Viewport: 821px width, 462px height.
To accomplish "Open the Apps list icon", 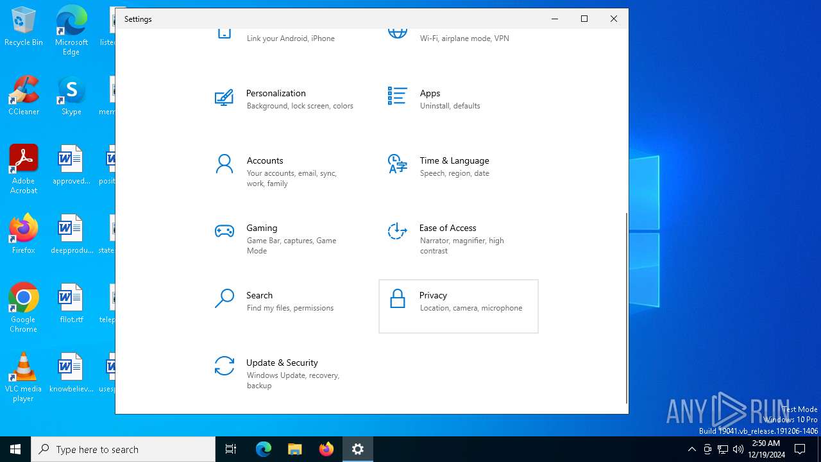I will point(397,96).
